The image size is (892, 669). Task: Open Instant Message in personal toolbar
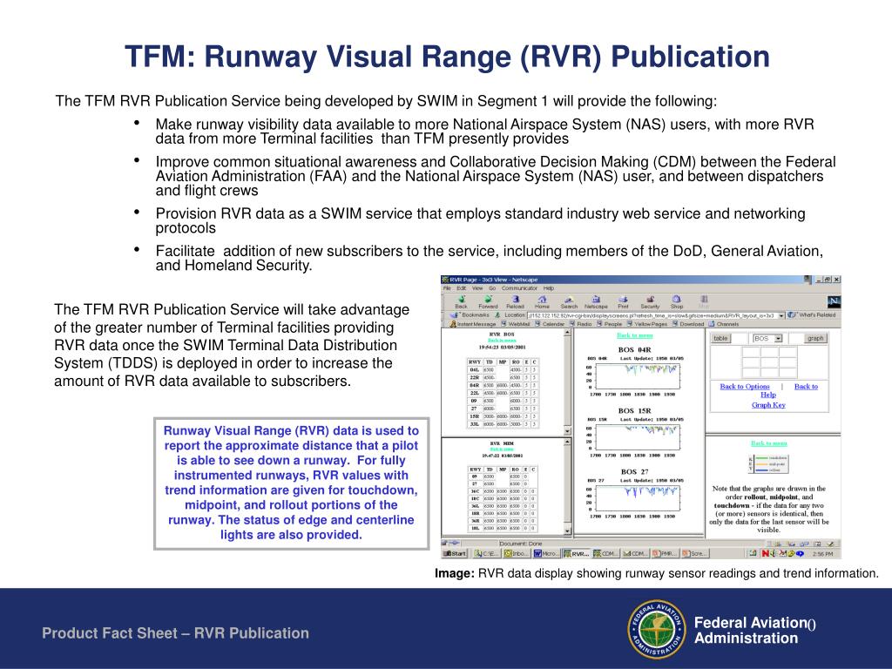pyautogui.click(x=474, y=324)
